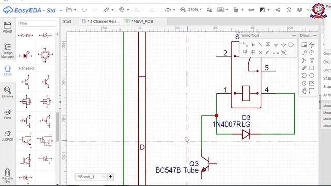Place the VCC power flag
Screen dimensions: 331x186
245,52
